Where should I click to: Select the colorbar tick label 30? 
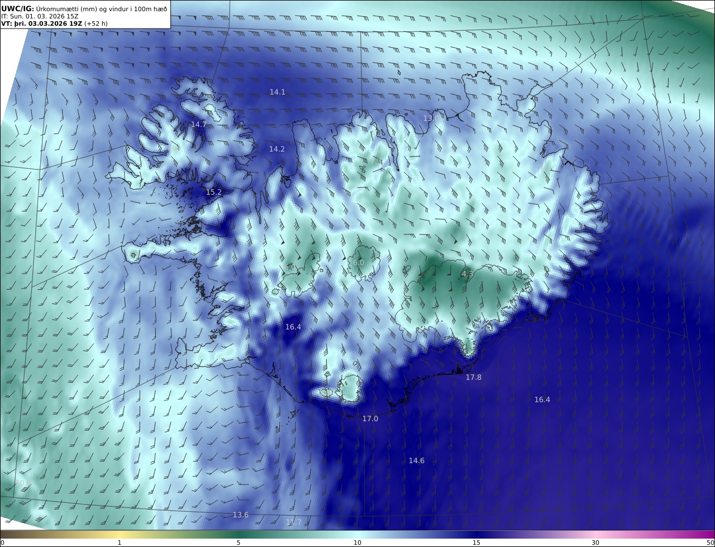click(595, 543)
